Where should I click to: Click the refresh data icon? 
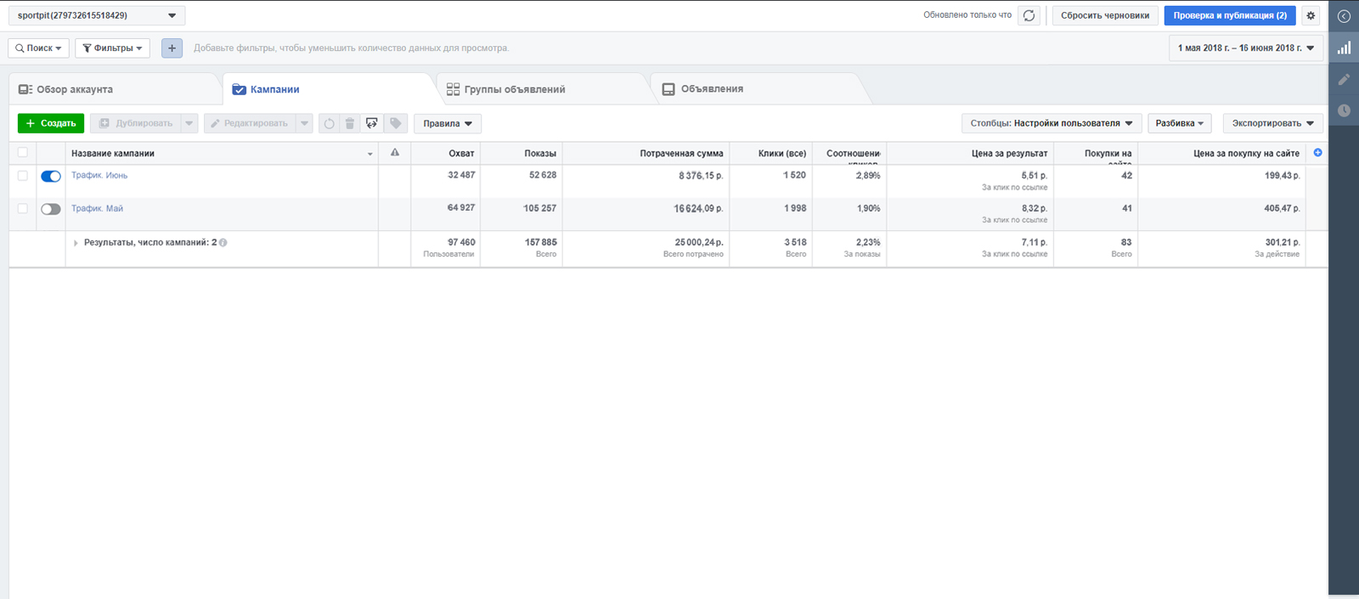coord(1029,15)
